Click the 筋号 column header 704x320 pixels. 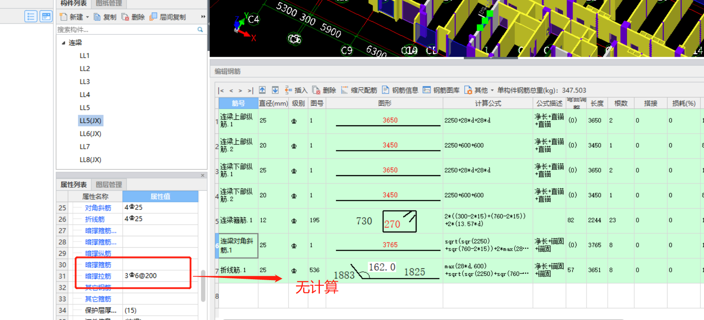[238, 103]
